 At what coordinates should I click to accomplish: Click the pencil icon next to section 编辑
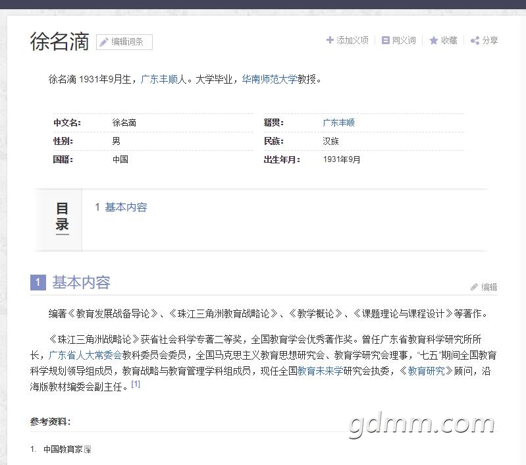[x=474, y=287]
